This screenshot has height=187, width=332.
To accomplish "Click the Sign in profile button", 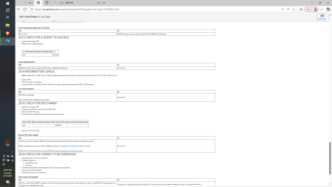I will [311, 9].
